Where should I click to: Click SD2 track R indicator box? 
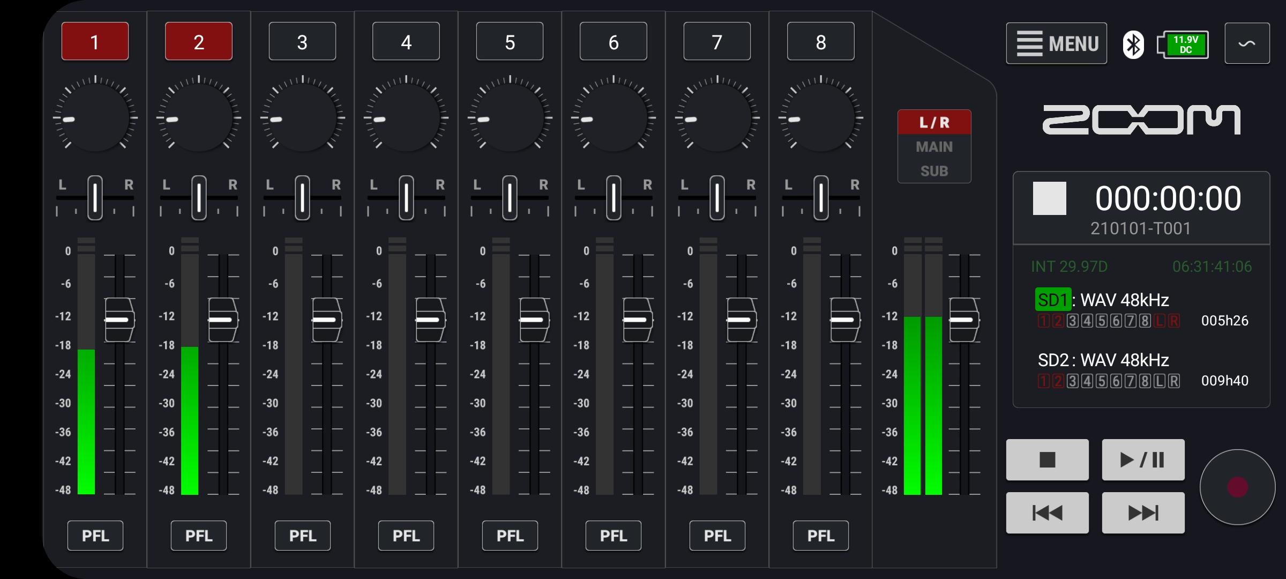pos(1174,381)
